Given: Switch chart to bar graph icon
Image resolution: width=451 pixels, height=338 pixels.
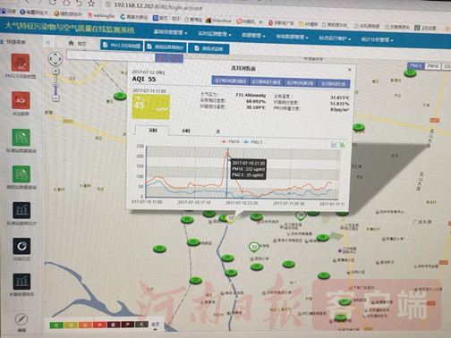Looking at the screenshot, I should pyautogui.click(x=343, y=145).
